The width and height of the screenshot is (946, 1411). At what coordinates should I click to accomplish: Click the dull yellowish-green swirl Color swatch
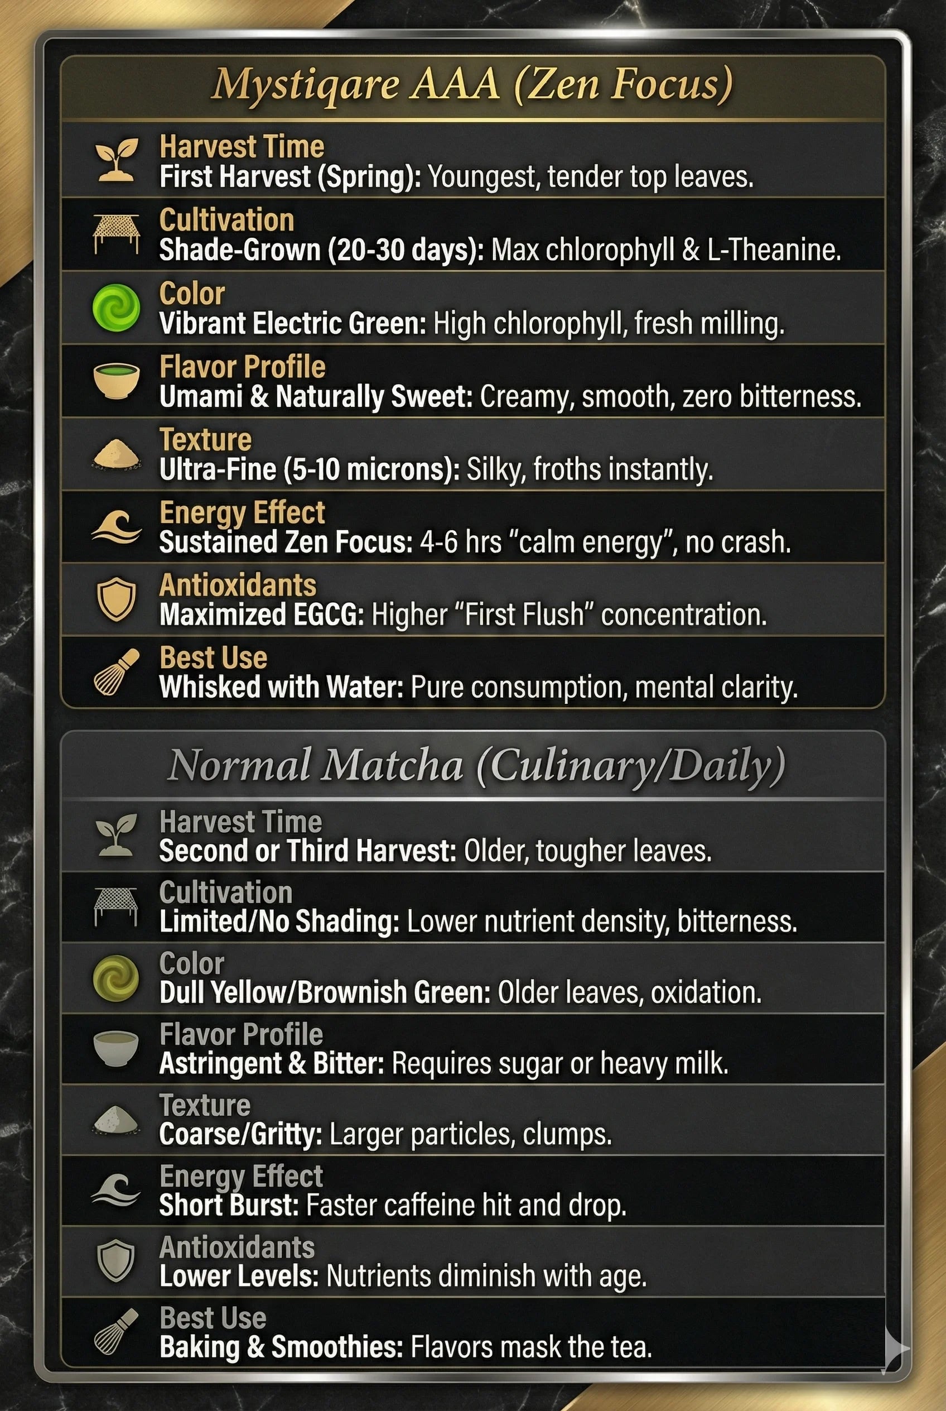pyautogui.click(x=117, y=978)
